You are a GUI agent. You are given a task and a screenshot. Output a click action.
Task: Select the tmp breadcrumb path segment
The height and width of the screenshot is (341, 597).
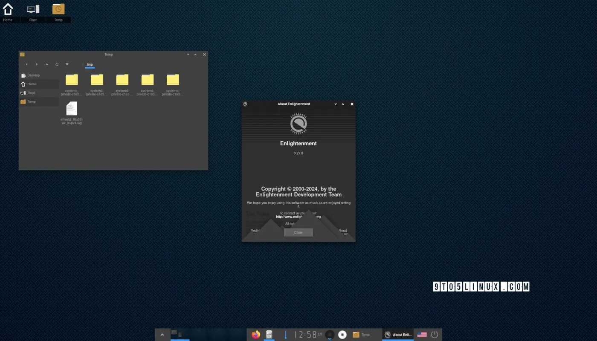tap(90, 65)
